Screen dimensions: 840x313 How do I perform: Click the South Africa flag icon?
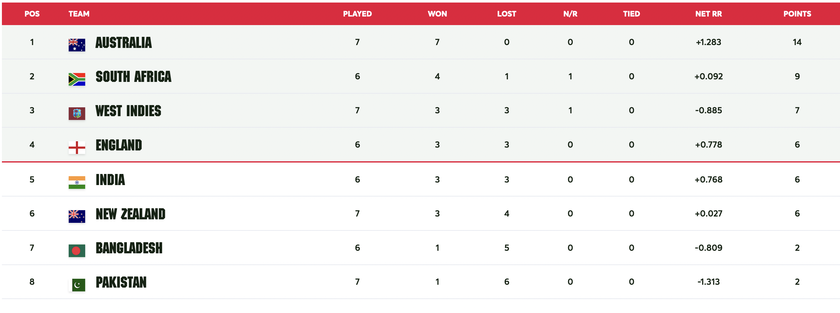(77, 79)
